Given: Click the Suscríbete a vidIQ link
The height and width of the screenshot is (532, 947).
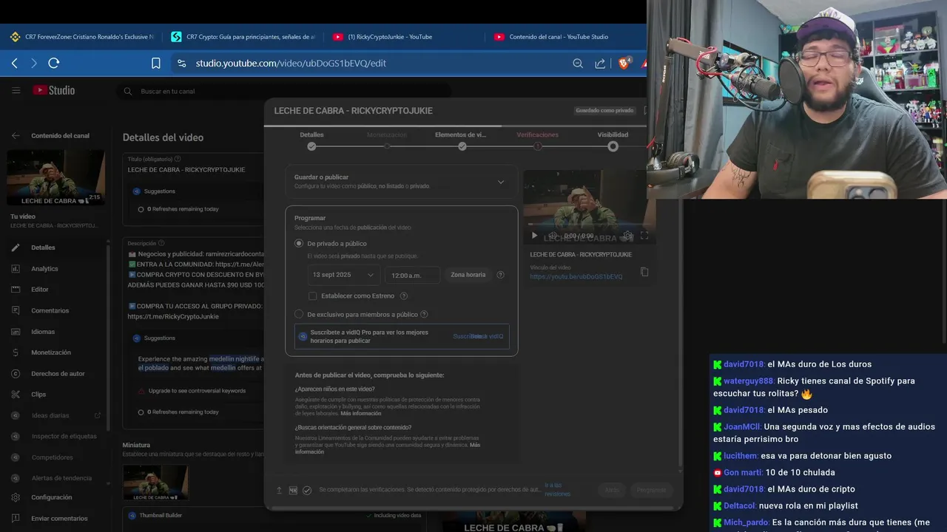Looking at the screenshot, I should [x=478, y=336].
